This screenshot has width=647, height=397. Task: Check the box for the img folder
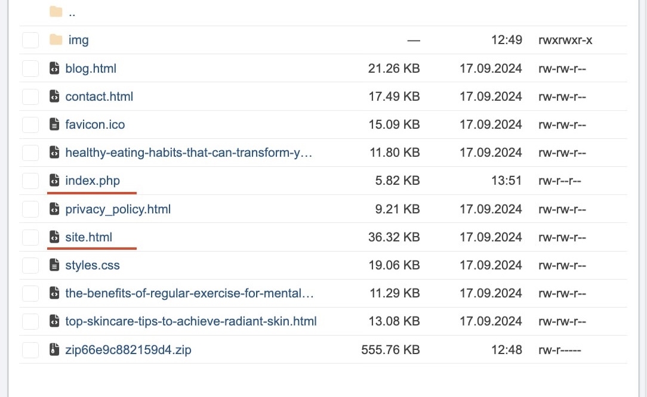[30, 40]
